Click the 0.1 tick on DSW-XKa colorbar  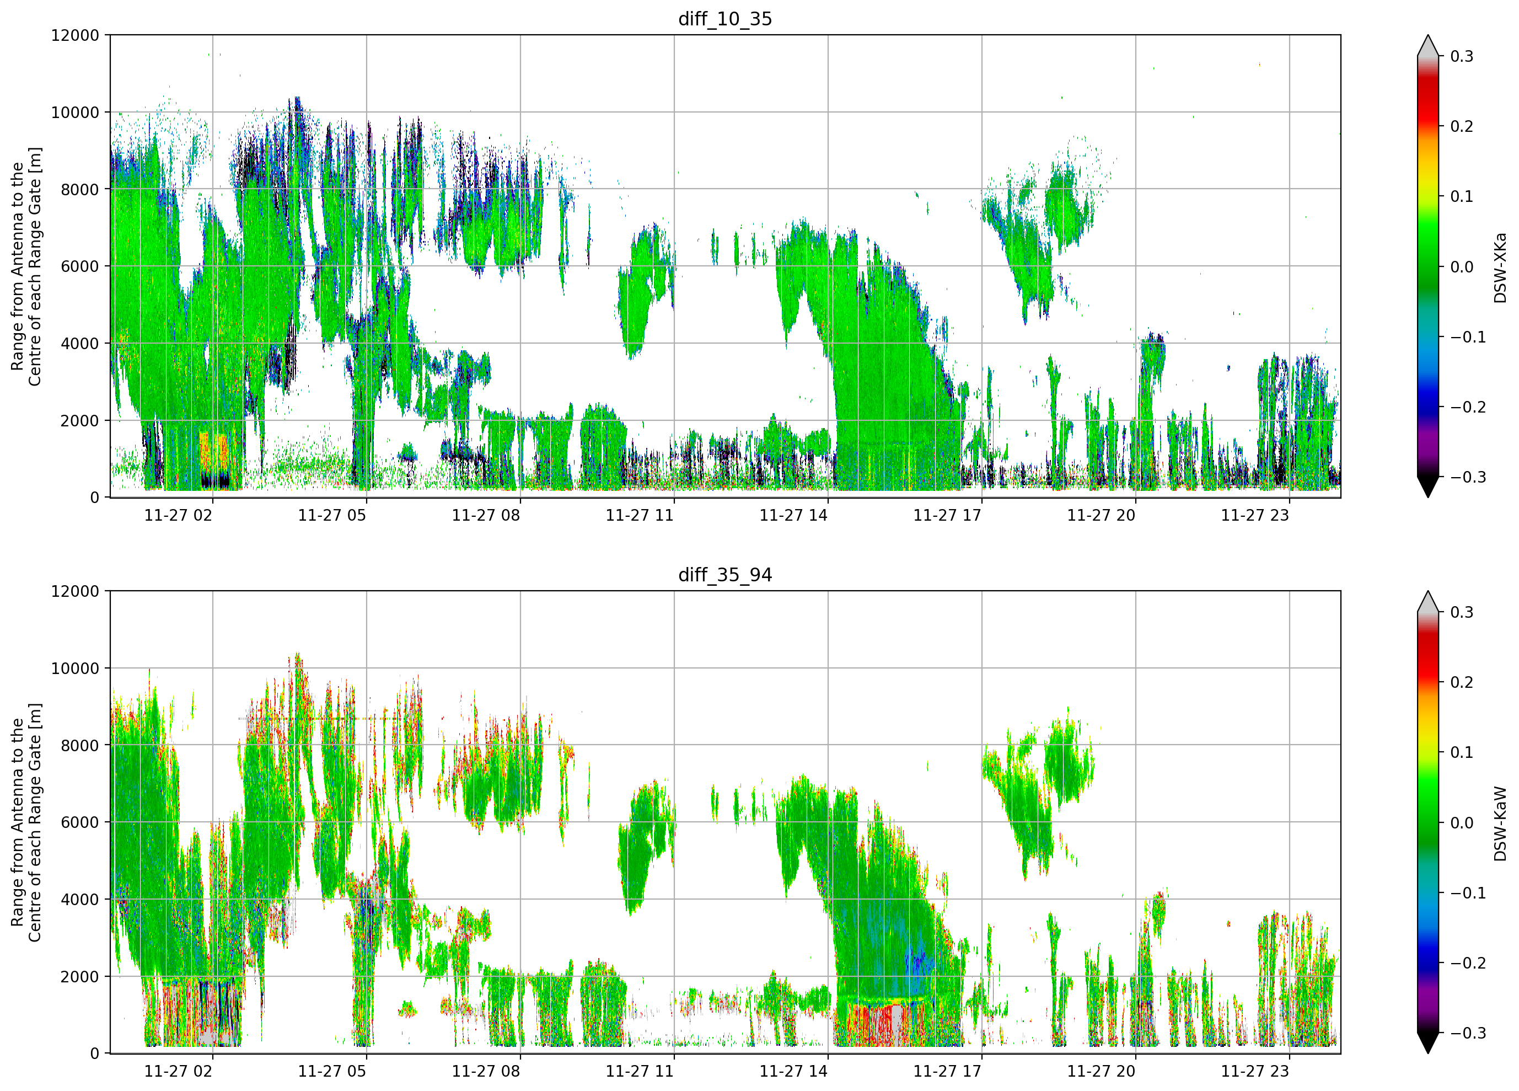coord(1462,196)
